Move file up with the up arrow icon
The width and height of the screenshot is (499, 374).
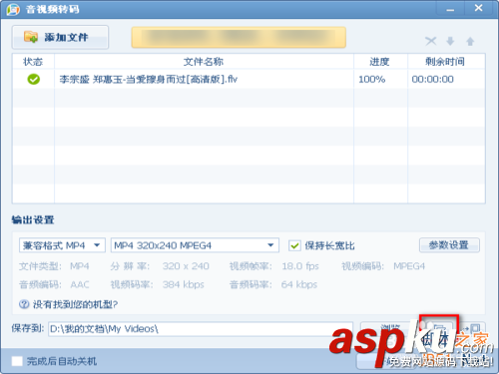pyautogui.click(x=470, y=41)
